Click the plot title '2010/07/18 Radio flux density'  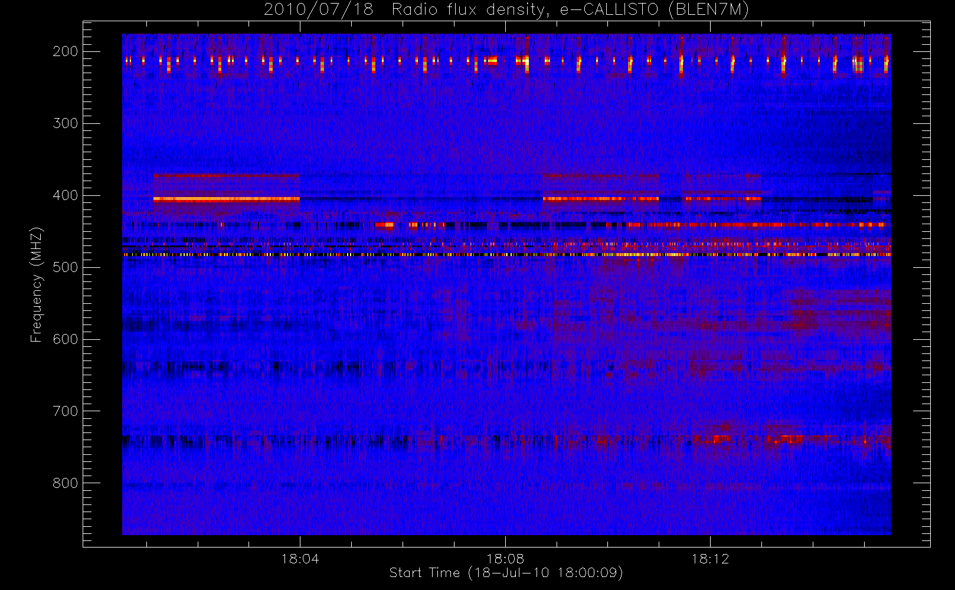pyautogui.click(x=506, y=10)
